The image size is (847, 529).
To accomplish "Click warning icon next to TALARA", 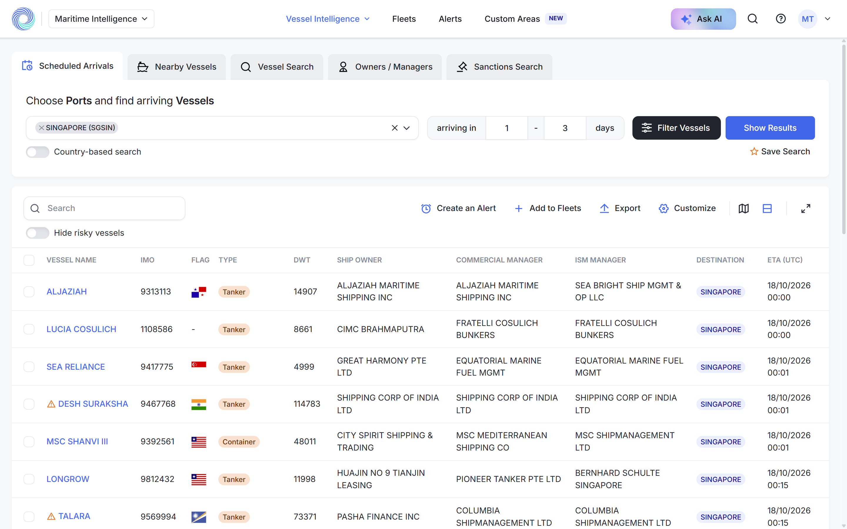I will (x=51, y=516).
